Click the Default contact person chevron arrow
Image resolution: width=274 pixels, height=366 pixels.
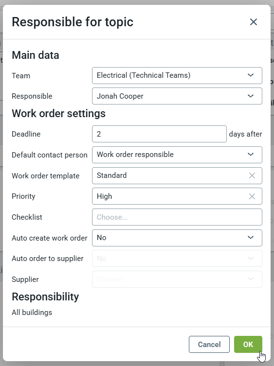pyautogui.click(x=251, y=154)
